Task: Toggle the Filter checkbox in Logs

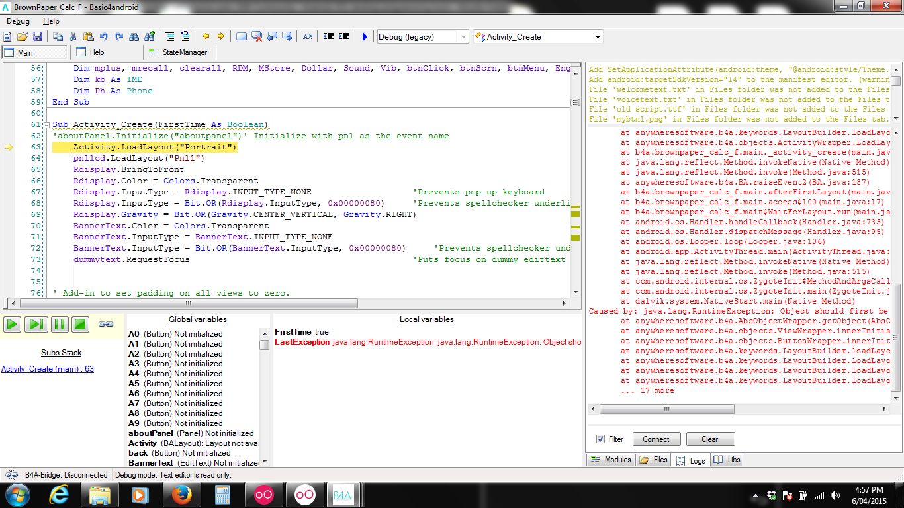Action: click(x=600, y=439)
